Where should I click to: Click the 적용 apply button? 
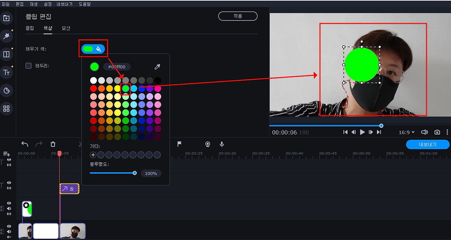[238, 16]
